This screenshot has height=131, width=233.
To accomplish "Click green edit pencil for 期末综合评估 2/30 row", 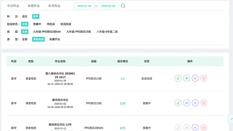I will click(x=178, y=103).
